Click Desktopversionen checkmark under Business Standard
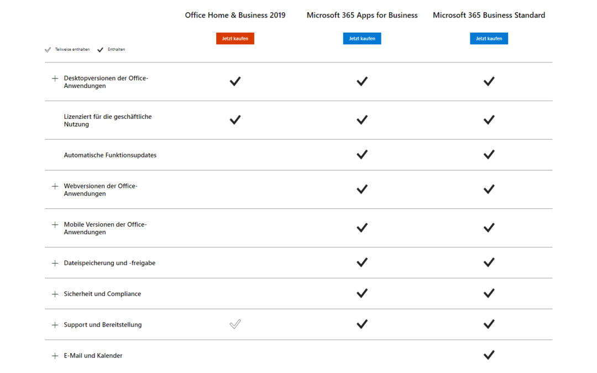Viewport: 597px width, 373px height. pyautogui.click(x=489, y=81)
